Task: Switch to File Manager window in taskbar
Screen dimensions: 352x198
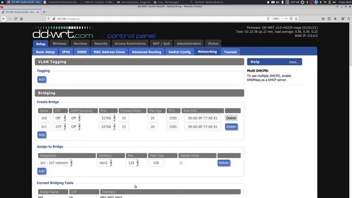Action: point(166,2)
